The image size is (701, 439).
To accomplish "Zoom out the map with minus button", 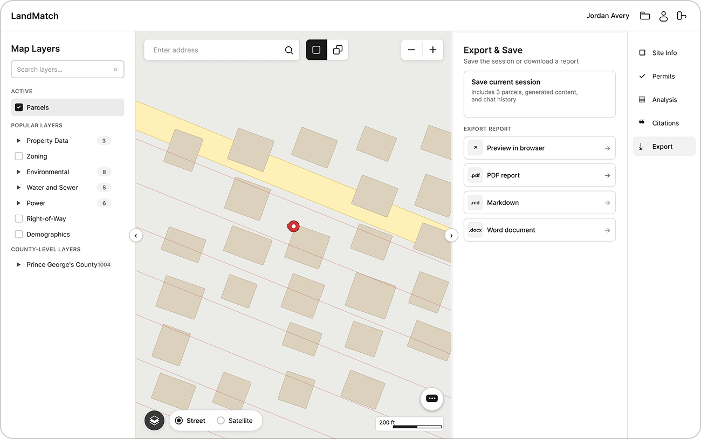I will [411, 50].
